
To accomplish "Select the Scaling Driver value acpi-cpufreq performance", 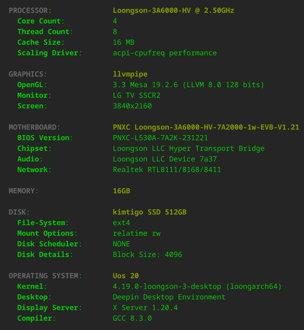I will click(165, 53).
